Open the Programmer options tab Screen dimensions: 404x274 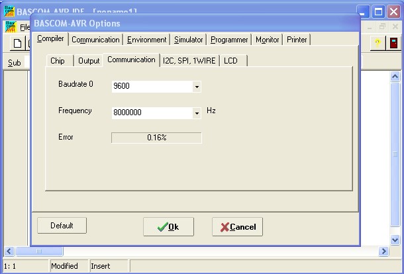[x=229, y=40]
